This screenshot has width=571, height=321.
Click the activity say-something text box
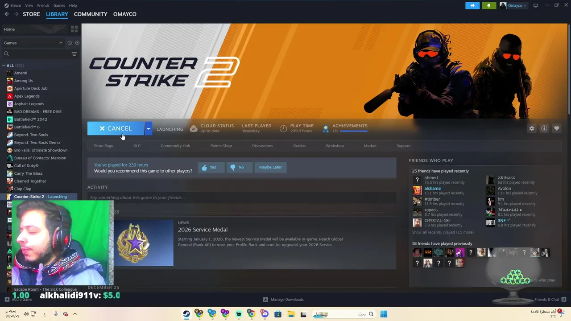pyautogui.click(x=241, y=198)
